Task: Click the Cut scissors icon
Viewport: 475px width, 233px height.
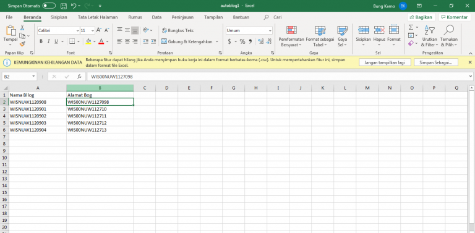Action: 22,28
